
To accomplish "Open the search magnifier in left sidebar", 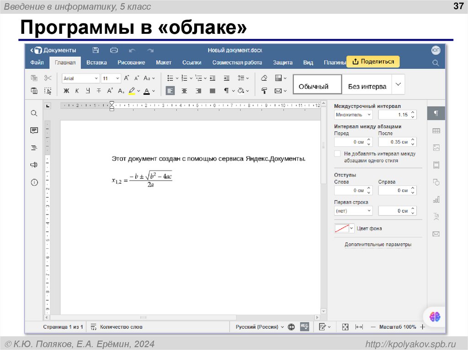I will point(34,113).
